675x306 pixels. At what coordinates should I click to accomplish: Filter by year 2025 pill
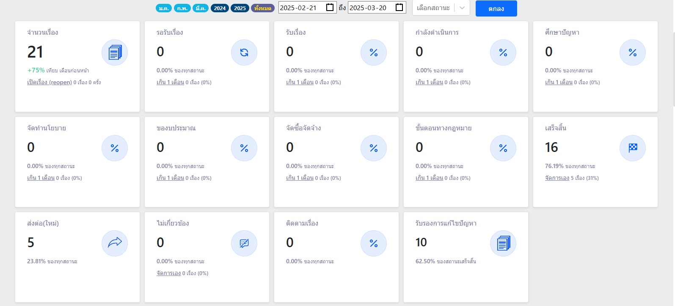tap(240, 8)
